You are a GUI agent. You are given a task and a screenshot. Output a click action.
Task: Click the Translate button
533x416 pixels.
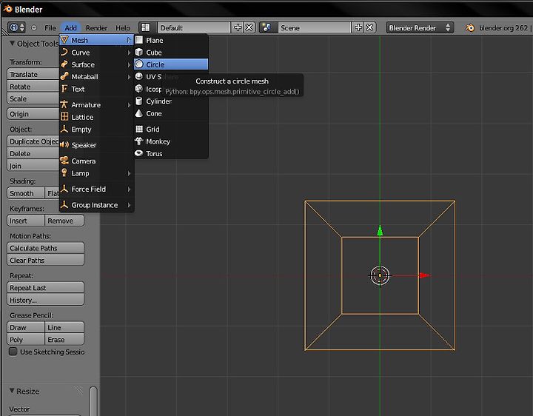point(33,74)
